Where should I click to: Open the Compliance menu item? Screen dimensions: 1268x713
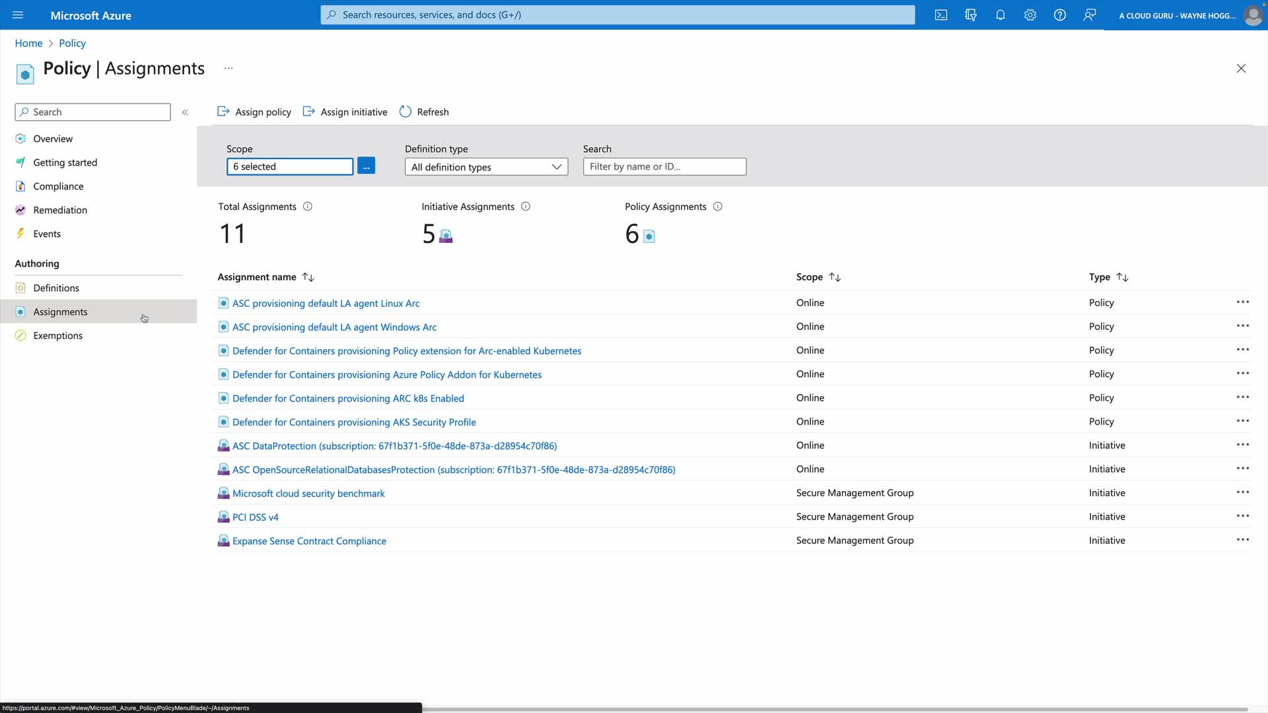tap(58, 186)
